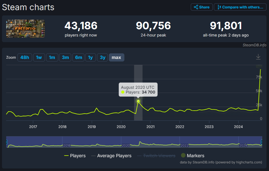Click the data by SteamDB.info footer text
269x171 pixels.
pyautogui.click(x=221, y=162)
